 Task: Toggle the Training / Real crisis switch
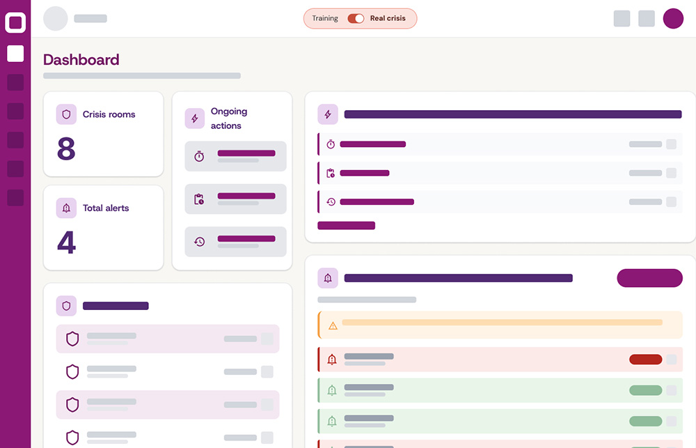pos(356,19)
